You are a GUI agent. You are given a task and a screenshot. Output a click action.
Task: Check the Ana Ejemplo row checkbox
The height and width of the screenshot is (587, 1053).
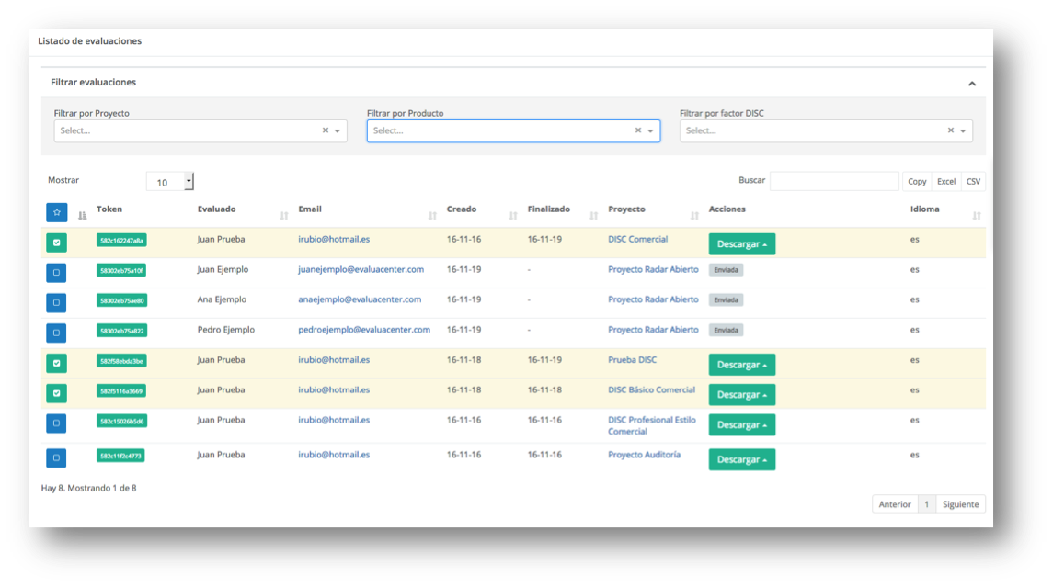pyautogui.click(x=56, y=302)
